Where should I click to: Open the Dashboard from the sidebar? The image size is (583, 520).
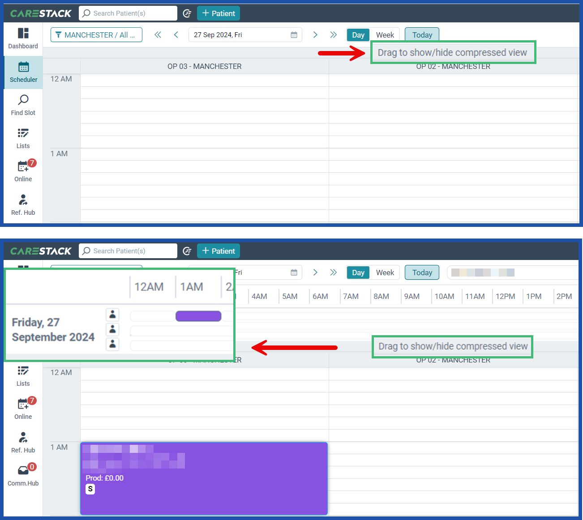coord(23,38)
